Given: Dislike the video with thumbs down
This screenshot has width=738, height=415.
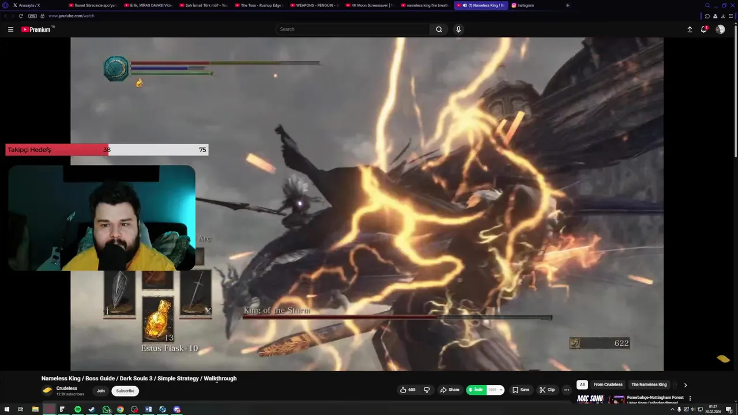Looking at the screenshot, I should coord(427,390).
